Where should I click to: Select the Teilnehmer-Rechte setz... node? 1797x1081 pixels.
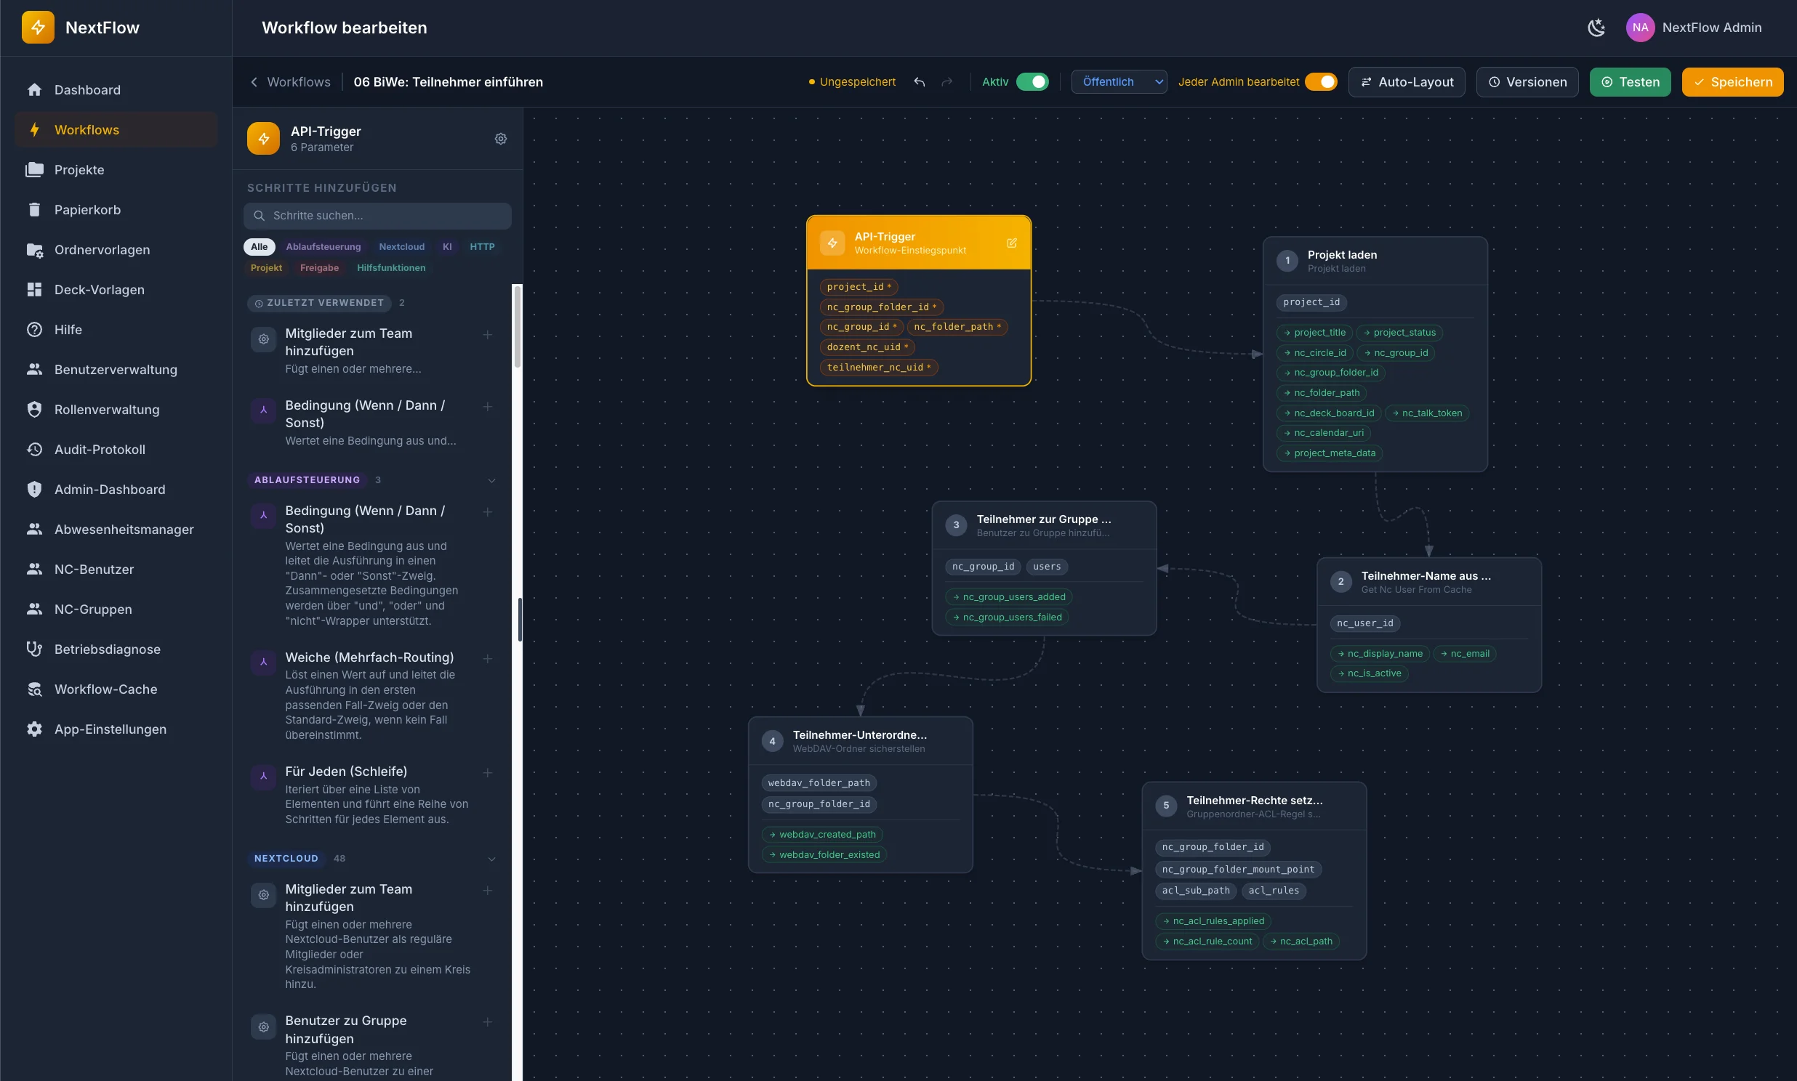(1253, 871)
